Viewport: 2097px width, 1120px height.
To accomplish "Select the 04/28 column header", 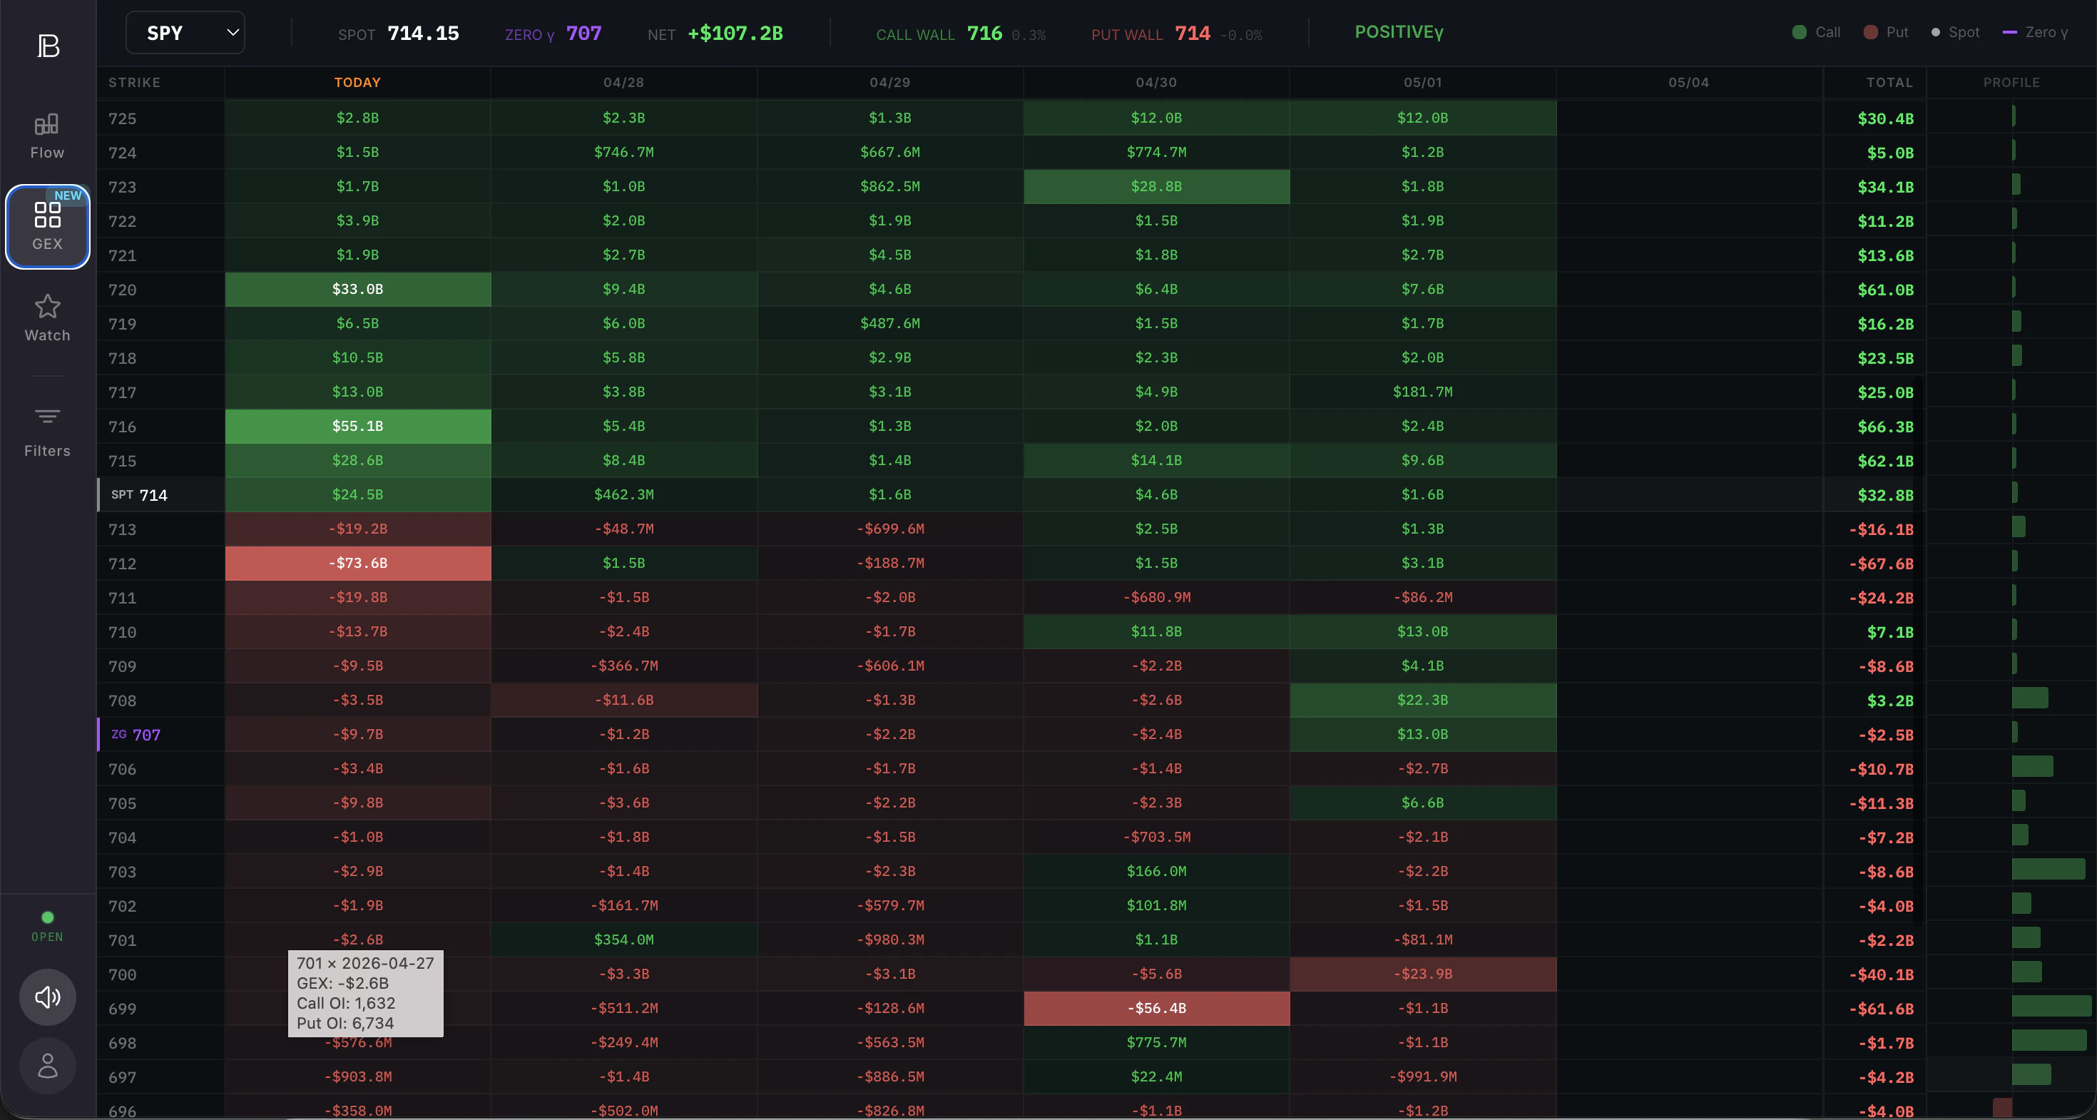I will tap(623, 82).
